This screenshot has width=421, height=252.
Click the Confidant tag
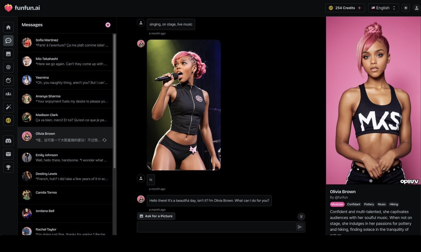(x=354, y=204)
